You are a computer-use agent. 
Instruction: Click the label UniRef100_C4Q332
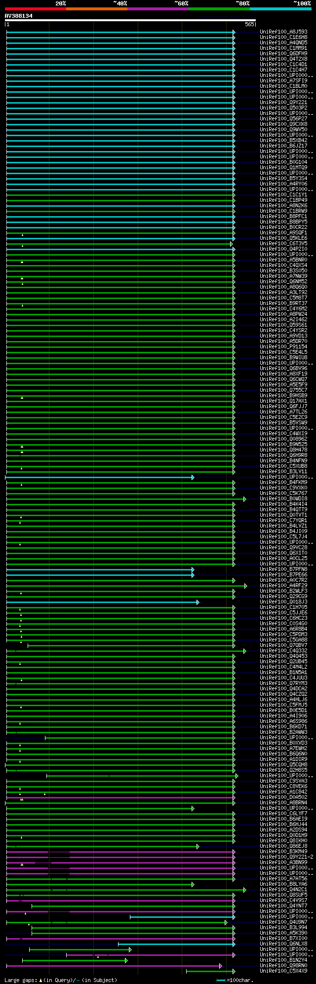coord(283,650)
